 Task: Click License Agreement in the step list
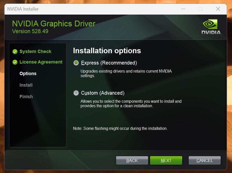pyautogui.click(x=41, y=62)
